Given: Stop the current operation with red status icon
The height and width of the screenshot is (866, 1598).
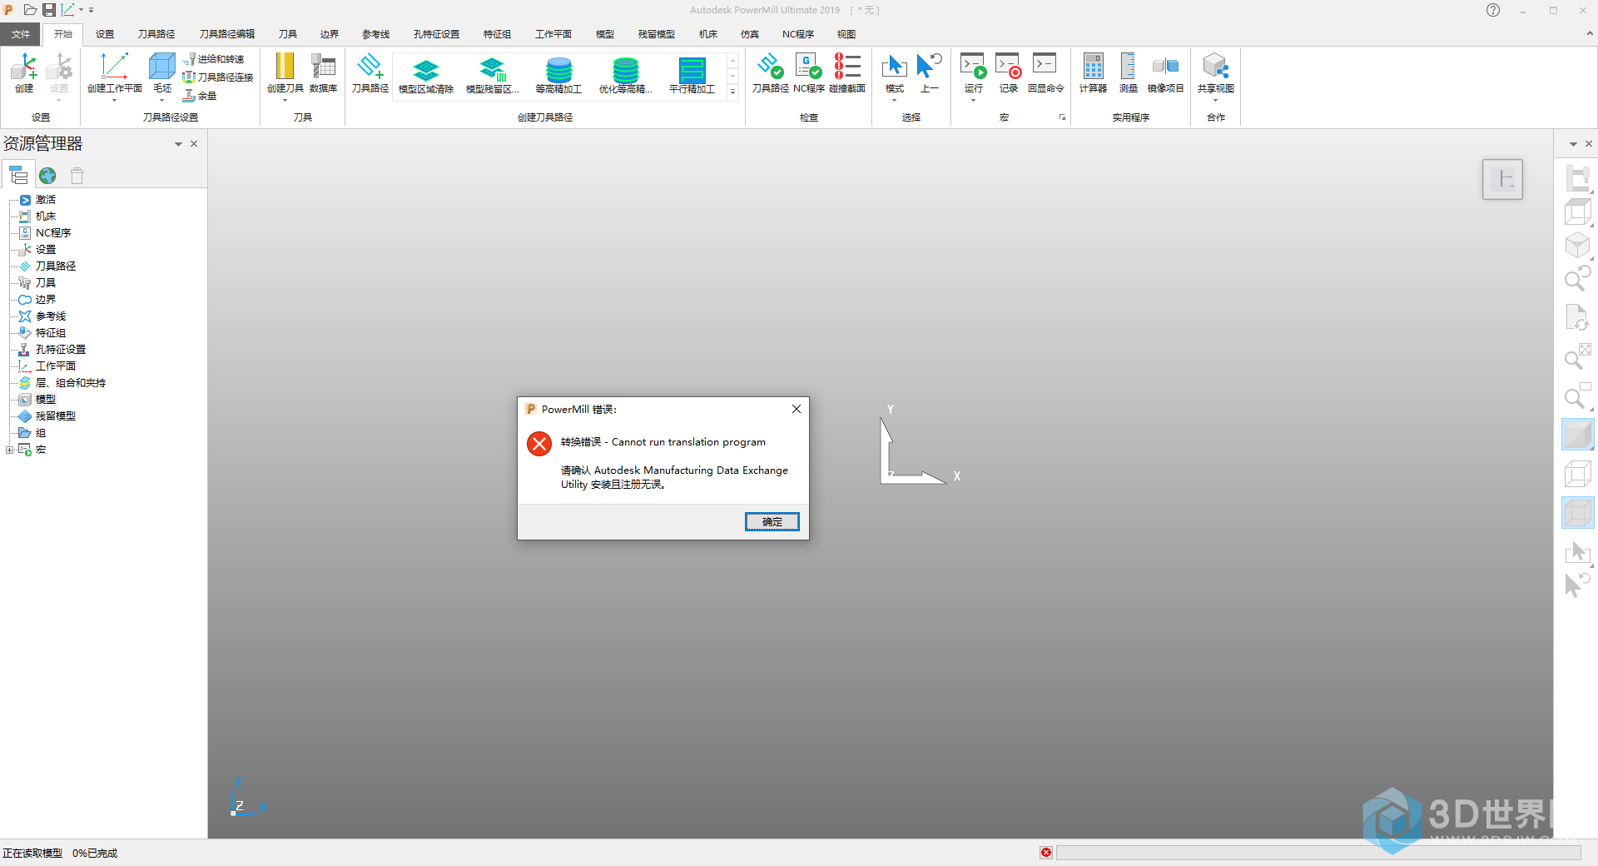Looking at the screenshot, I should coord(1046,853).
